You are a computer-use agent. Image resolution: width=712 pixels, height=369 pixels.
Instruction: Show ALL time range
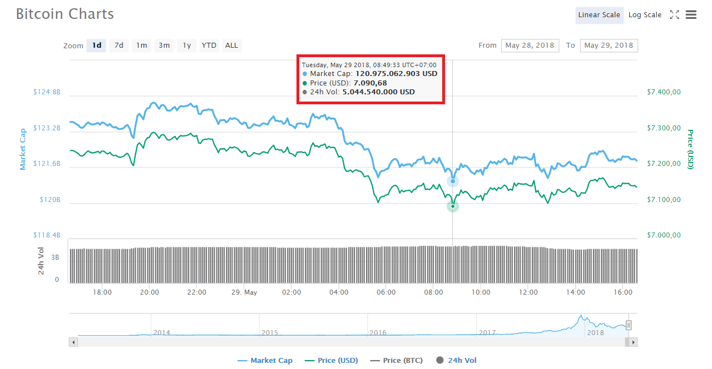click(x=231, y=46)
